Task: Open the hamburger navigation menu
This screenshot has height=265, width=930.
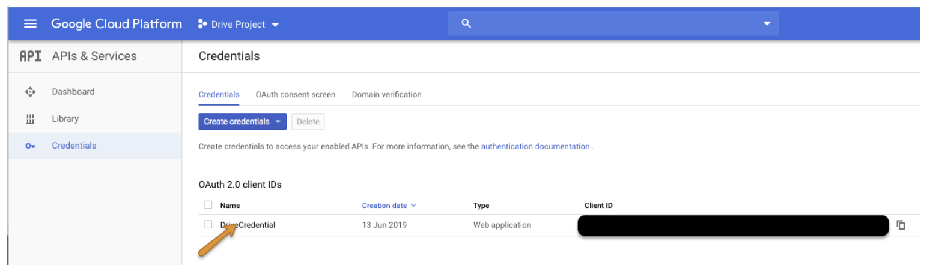Action: pyautogui.click(x=30, y=24)
